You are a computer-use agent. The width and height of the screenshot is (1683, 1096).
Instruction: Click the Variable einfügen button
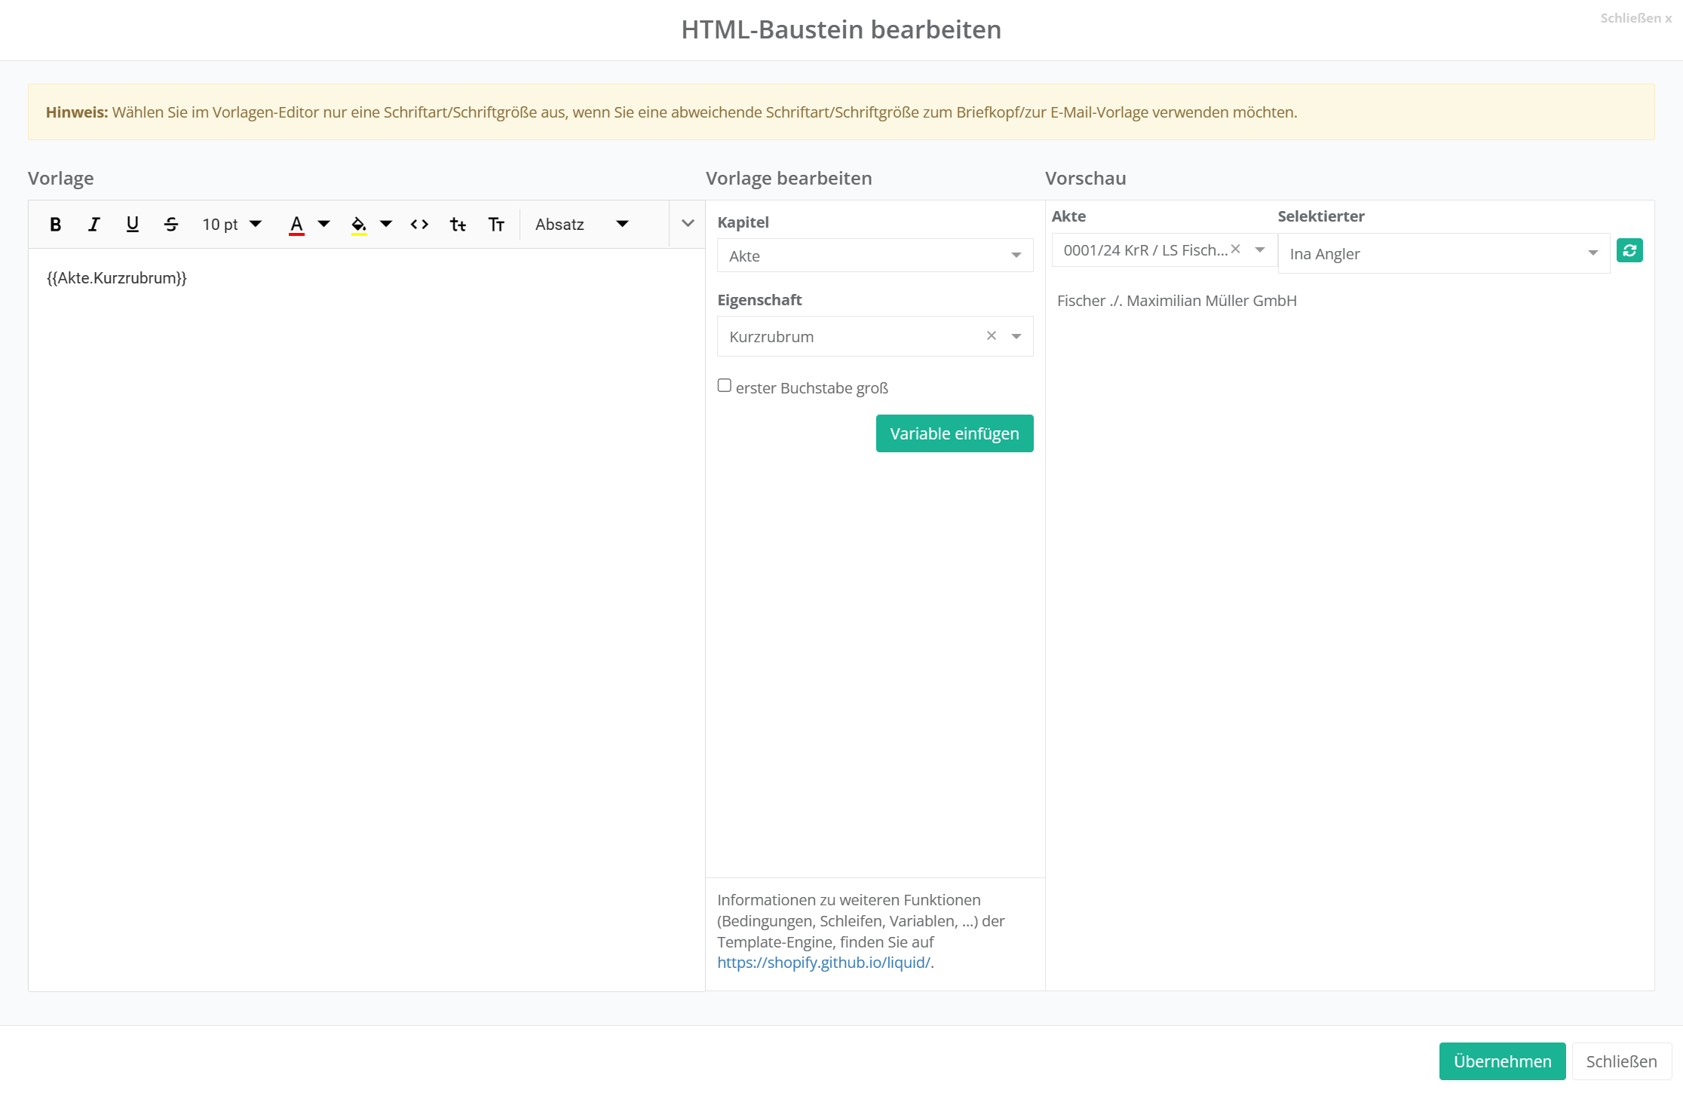pyautogui.click(x=954, y=433)
